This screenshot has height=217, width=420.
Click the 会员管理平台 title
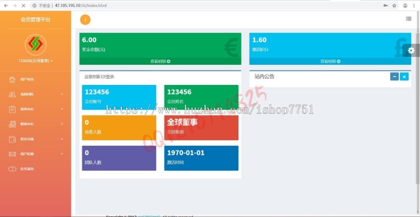(35, 20)
